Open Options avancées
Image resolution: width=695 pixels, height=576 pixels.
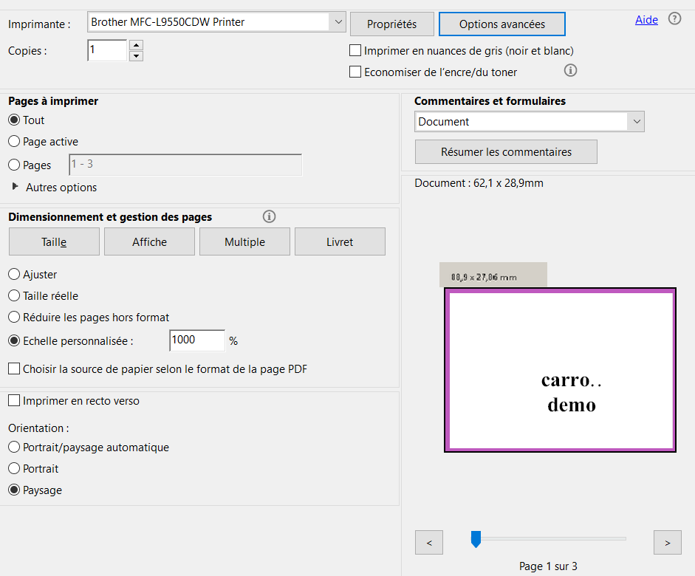tap(502, 24)
